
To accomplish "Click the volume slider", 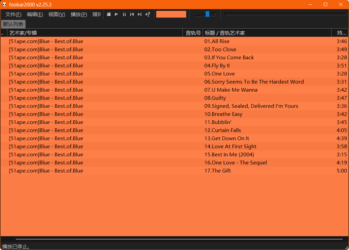I will pyautogui.click(x=207, y=14).
